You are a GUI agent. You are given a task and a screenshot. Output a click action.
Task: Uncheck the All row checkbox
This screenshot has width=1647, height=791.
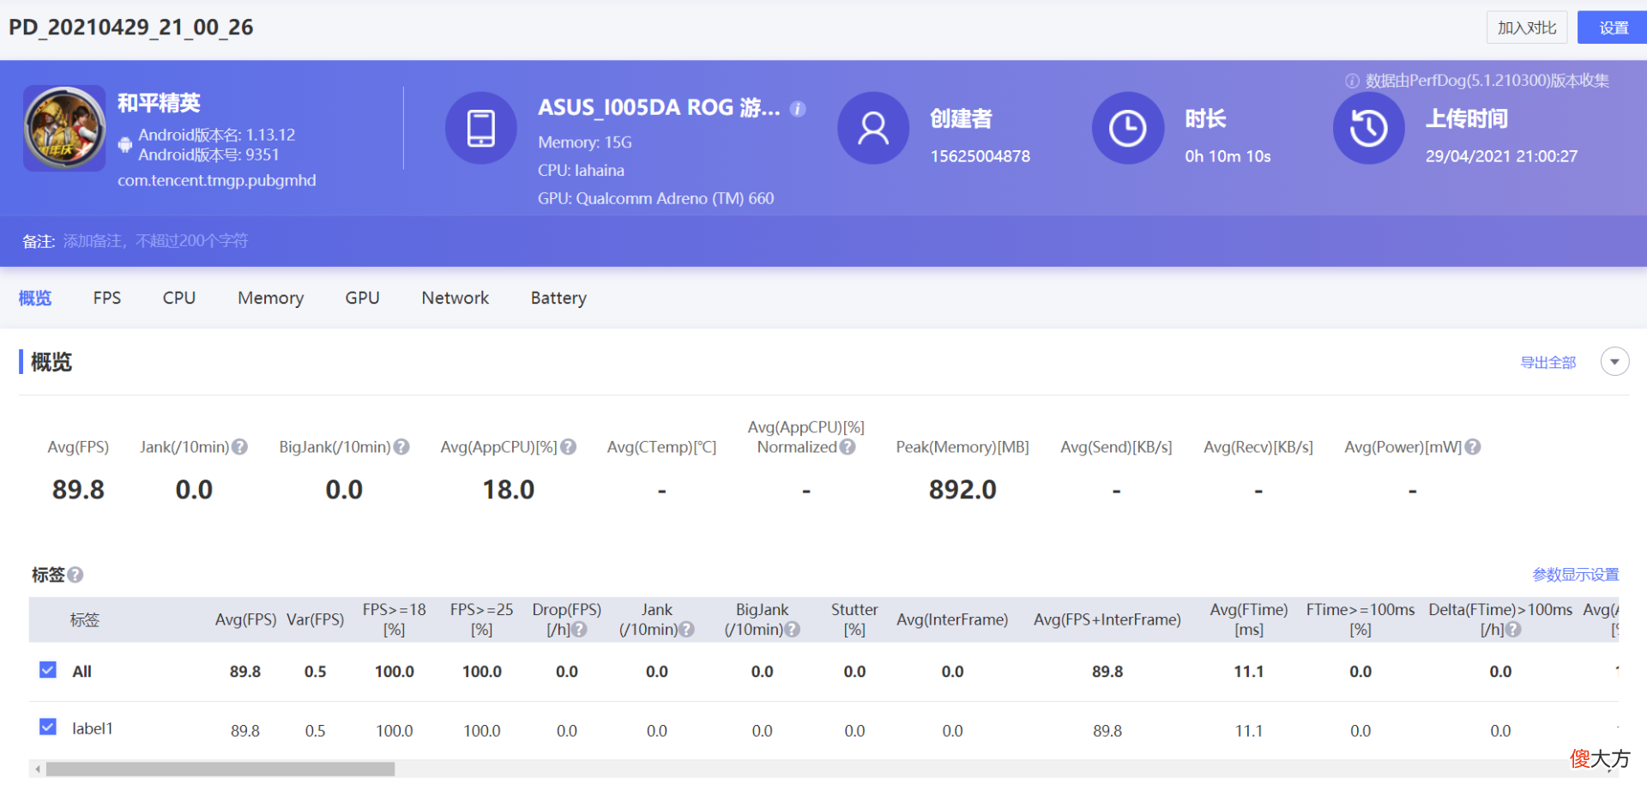click(48, 670)
